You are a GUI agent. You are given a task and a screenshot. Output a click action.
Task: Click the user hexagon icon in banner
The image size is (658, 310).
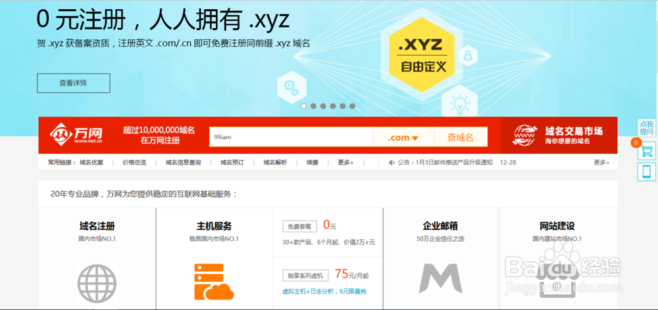467,55
